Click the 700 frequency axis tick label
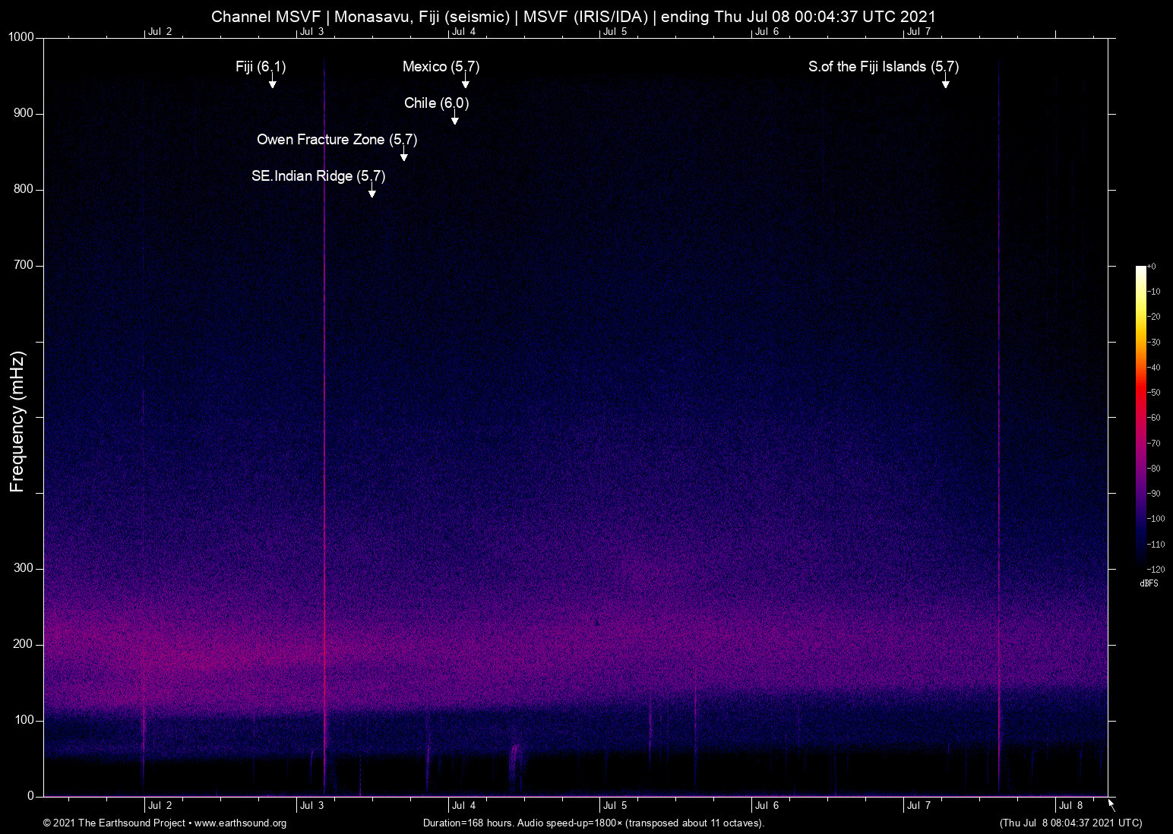The image size is (1173, 834). (x=24, y=265)
